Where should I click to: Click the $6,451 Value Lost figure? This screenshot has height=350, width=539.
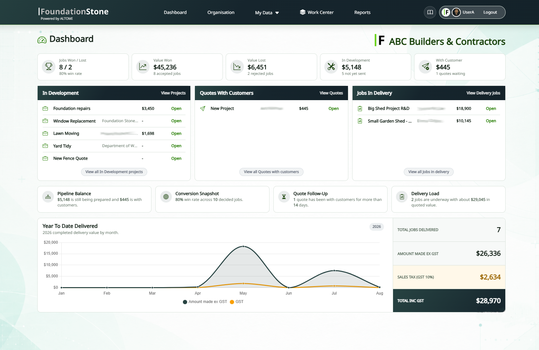point(257,67)
